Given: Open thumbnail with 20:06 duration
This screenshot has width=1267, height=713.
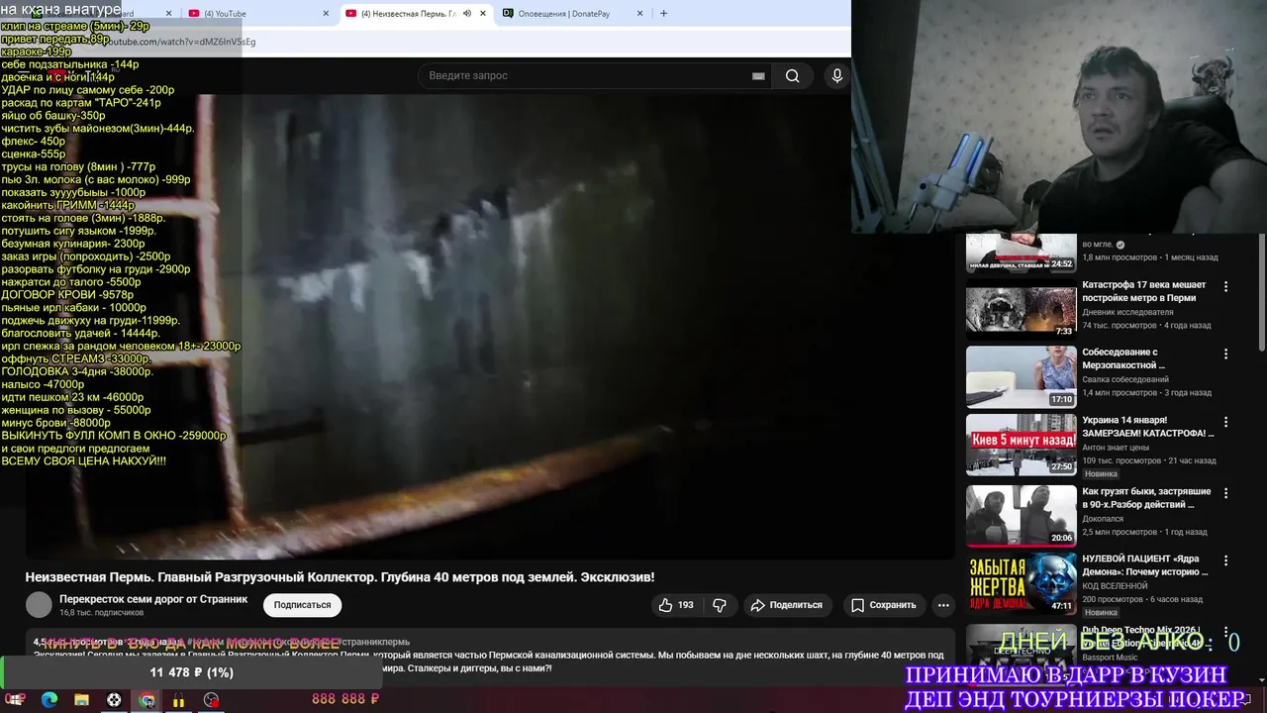Looking at the screenshot, I should pos(1021,515).
